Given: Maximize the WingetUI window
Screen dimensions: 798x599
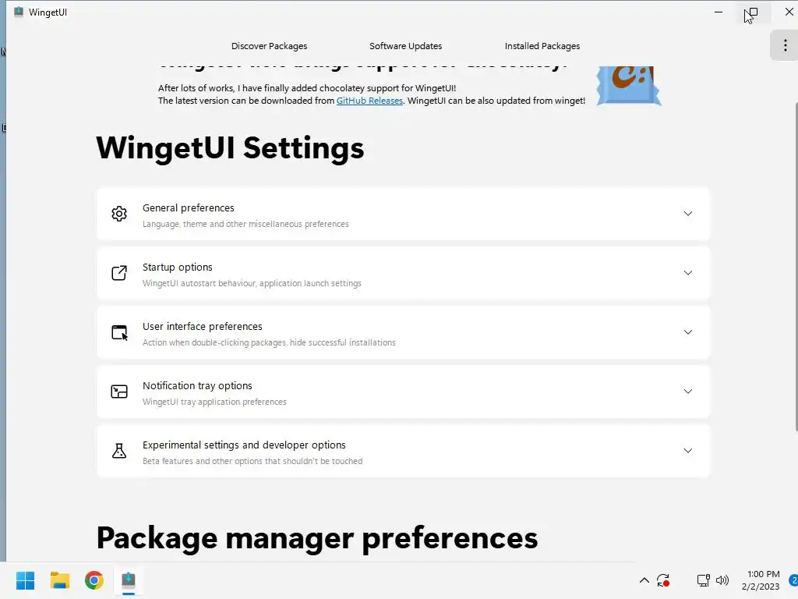Looking at the screenshot, I should (x=752, y=12).
